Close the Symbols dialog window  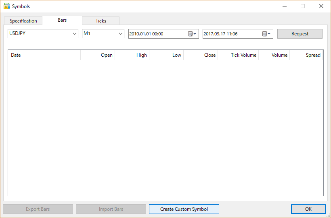click(321, 6)
